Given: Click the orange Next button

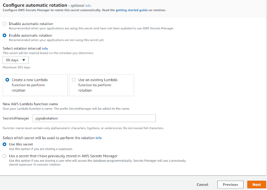Looking at the screenshot, I should (x=256, y=185).
